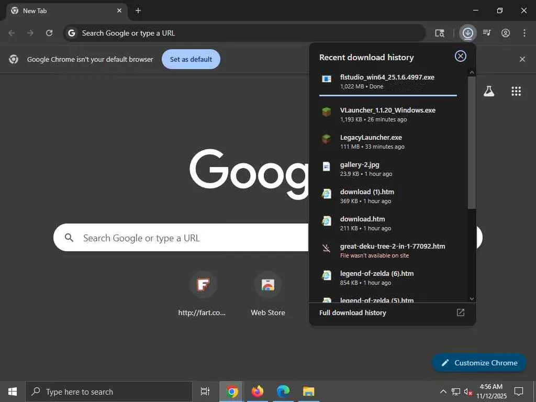Select the New Tab tab

point(67,12)
